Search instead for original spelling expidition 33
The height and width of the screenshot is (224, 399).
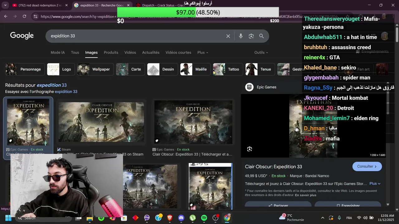coord(66,92)
